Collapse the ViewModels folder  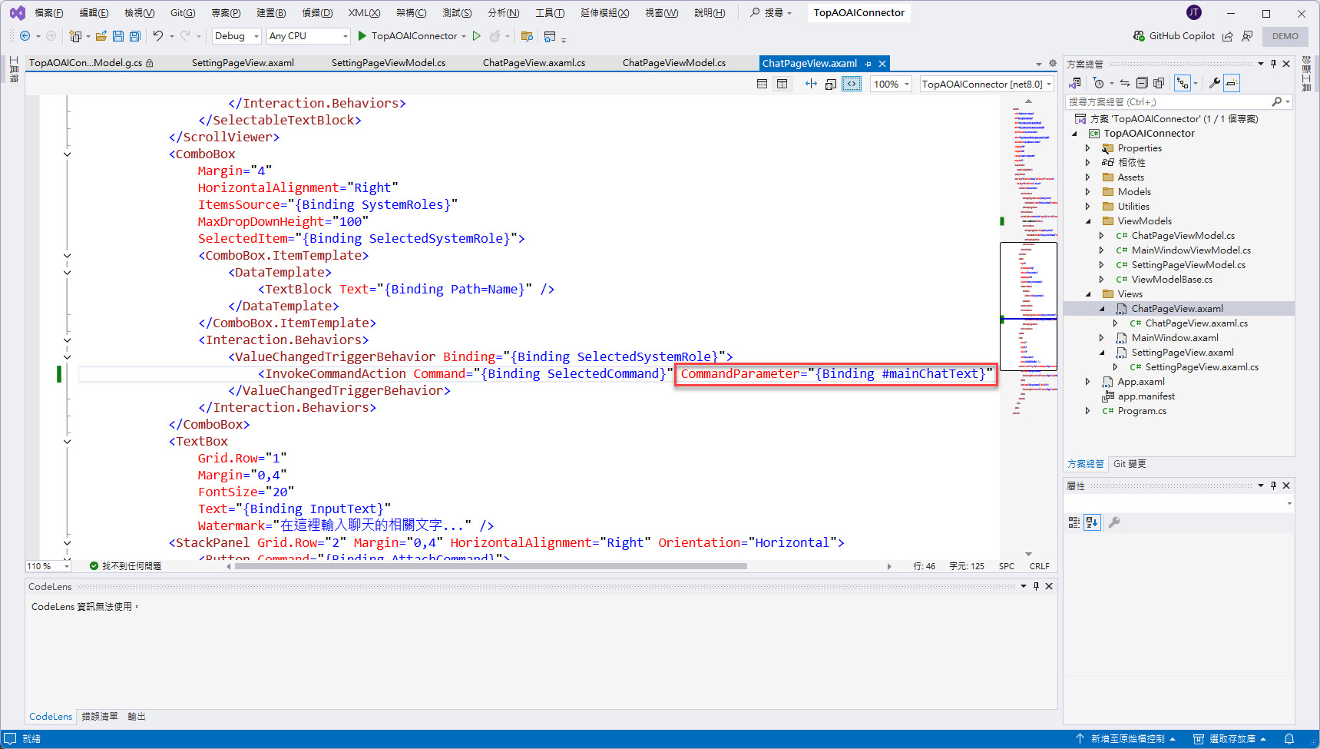(x=1087, y=221)
